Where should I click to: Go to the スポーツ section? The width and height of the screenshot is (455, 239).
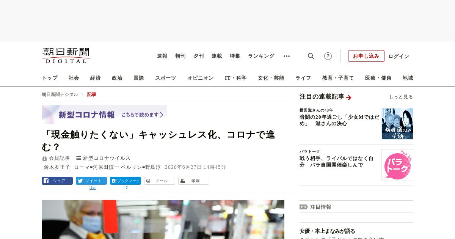coord(165,78)
